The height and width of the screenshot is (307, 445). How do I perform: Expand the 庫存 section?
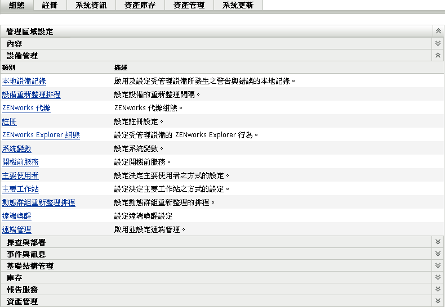pyautogui.click(x=438, y=278)
